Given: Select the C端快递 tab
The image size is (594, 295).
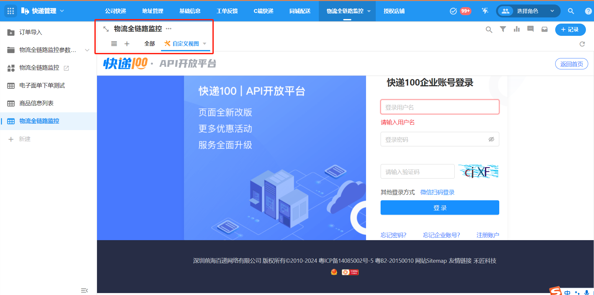Looking at the screenshot, I should (x=264, y=11).
